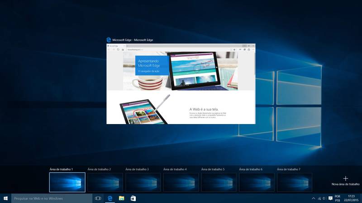Image resolution: width=362 pixels, height=203 pixels.
Task: Open the Windows Store taskbar icon
Action: pos(133,198)
